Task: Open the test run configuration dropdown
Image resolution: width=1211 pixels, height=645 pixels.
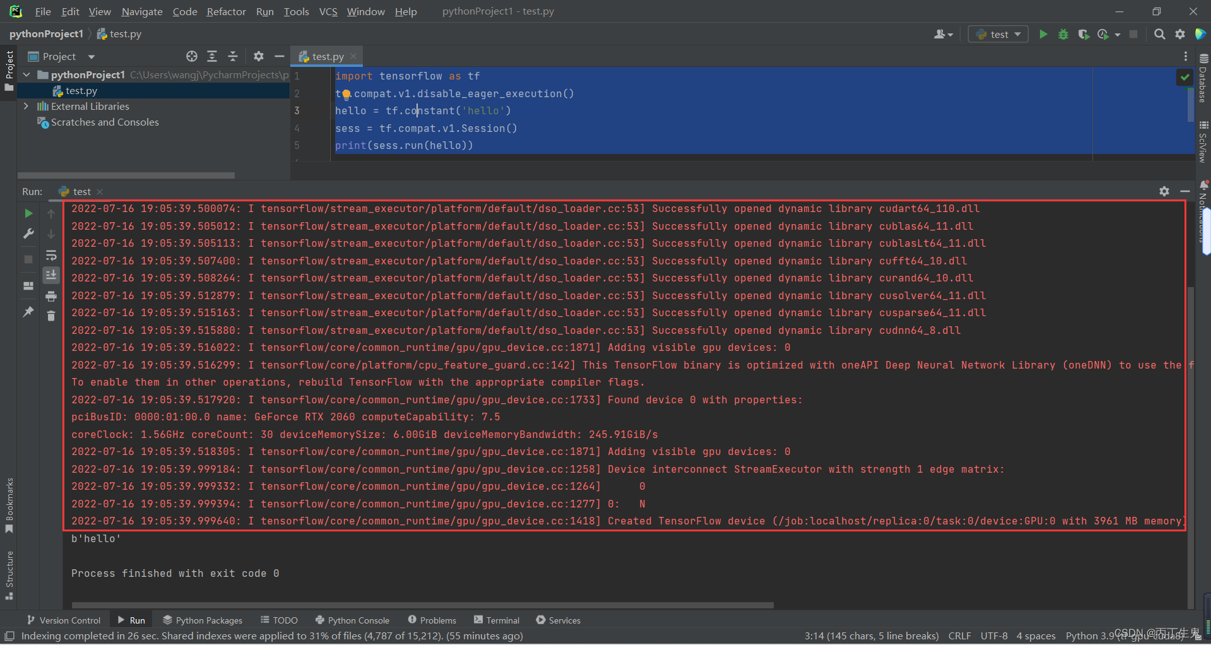Action: (x=998, y=34)
